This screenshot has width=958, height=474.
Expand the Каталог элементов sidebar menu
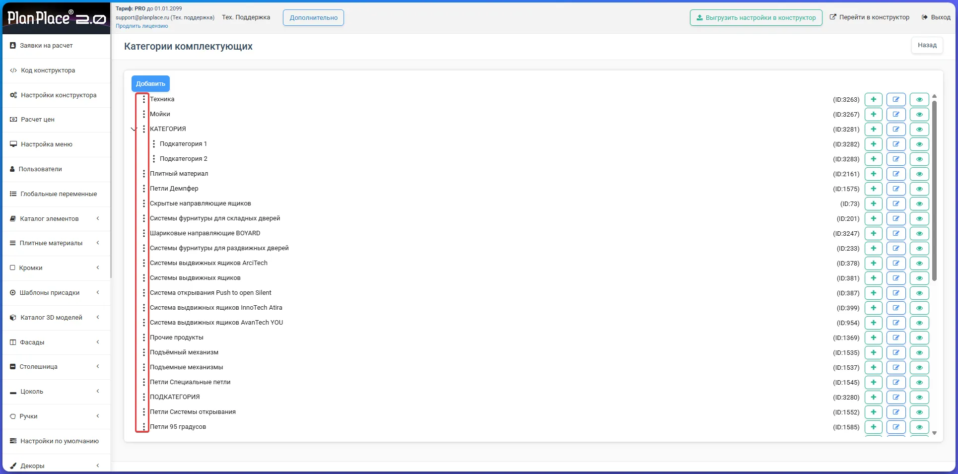point(56,218)
